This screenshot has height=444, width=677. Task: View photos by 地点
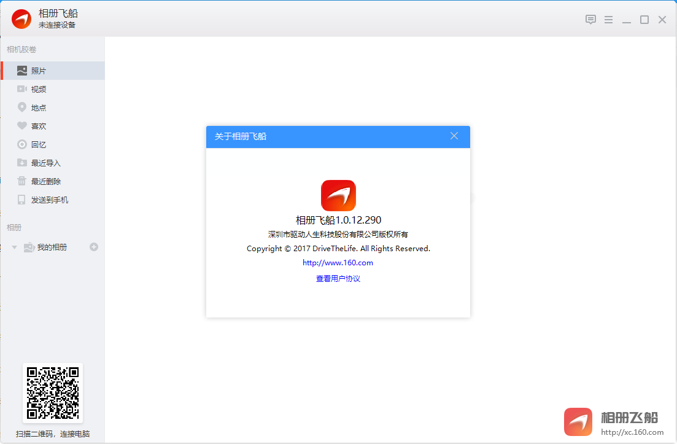tap(37, 107)
